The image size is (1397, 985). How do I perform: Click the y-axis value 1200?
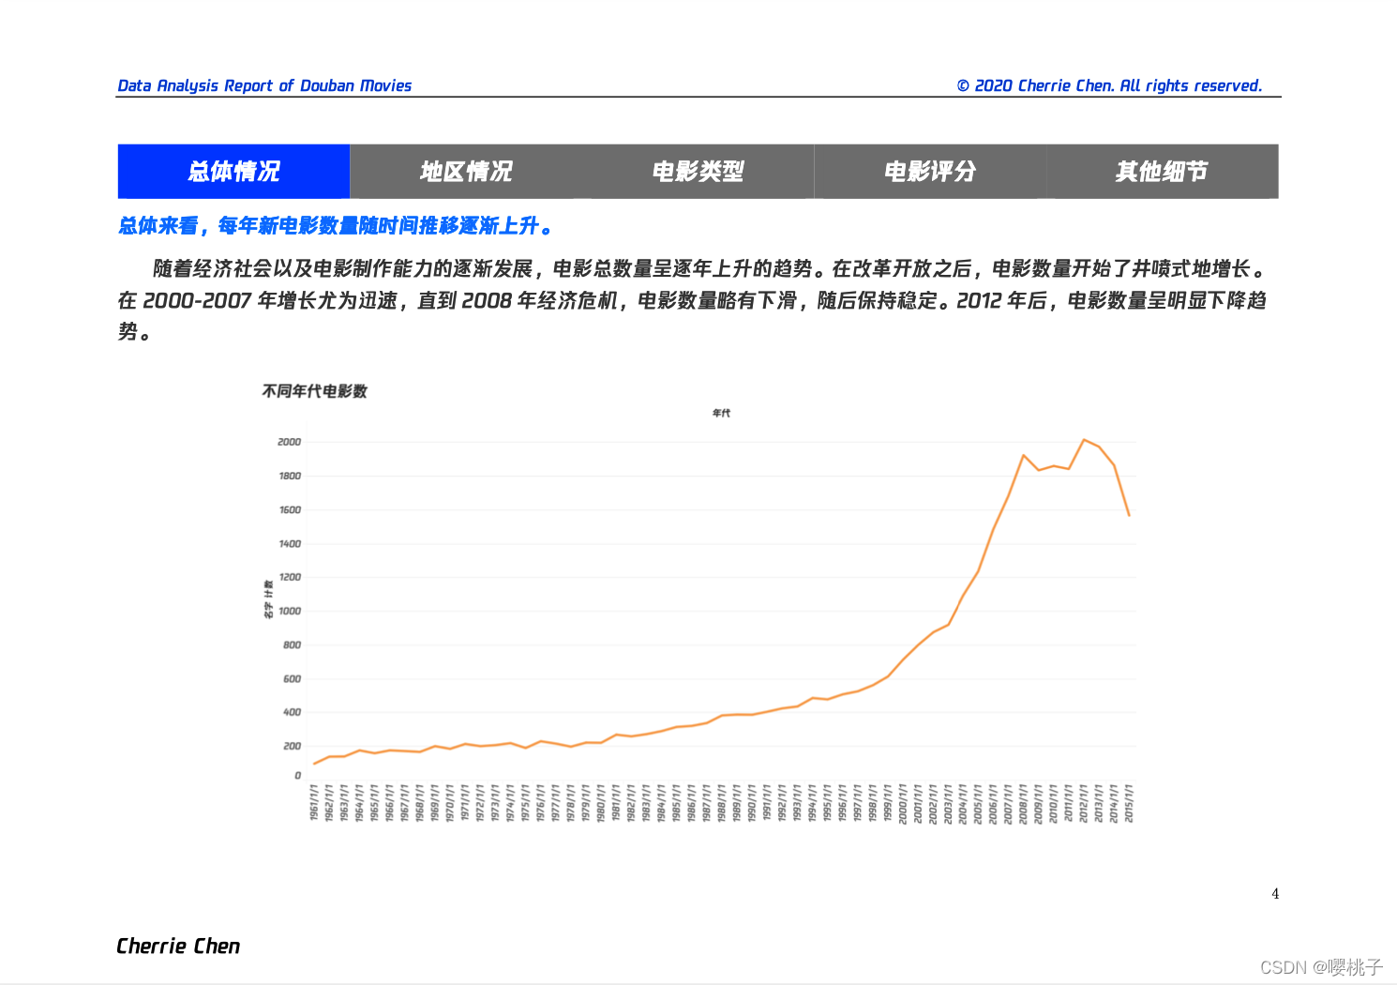[x=290, y=577]
